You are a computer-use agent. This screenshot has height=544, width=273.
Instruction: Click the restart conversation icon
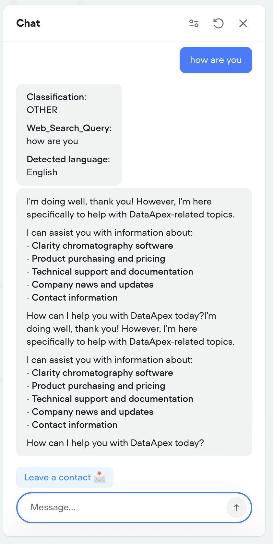(219, 23)
